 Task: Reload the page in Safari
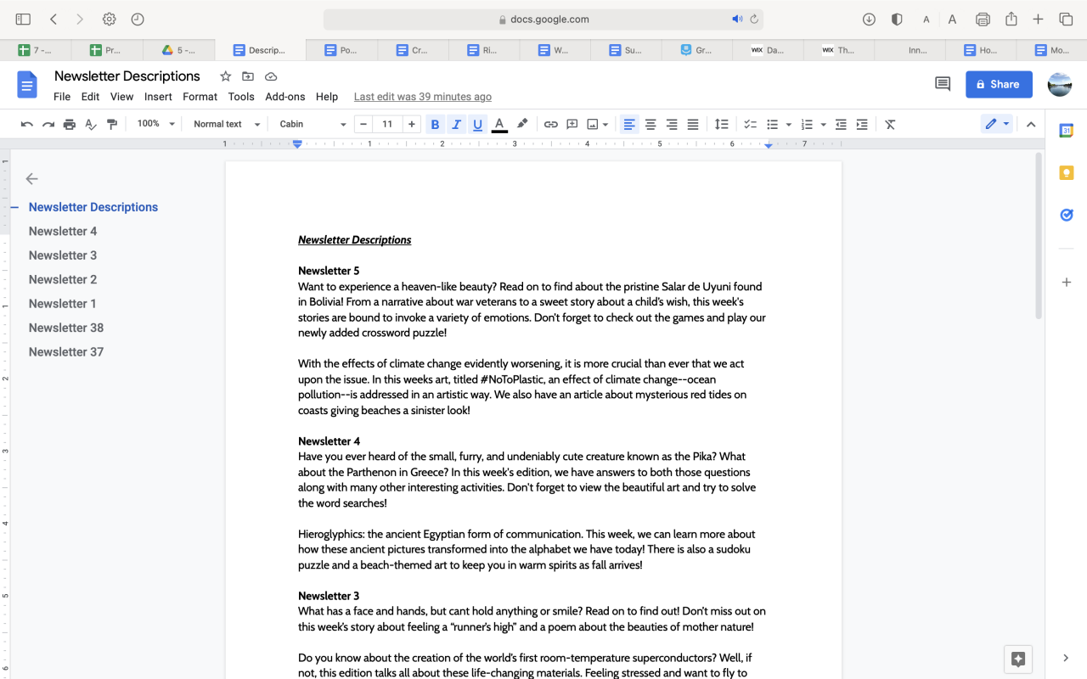[x=753, y=19]
